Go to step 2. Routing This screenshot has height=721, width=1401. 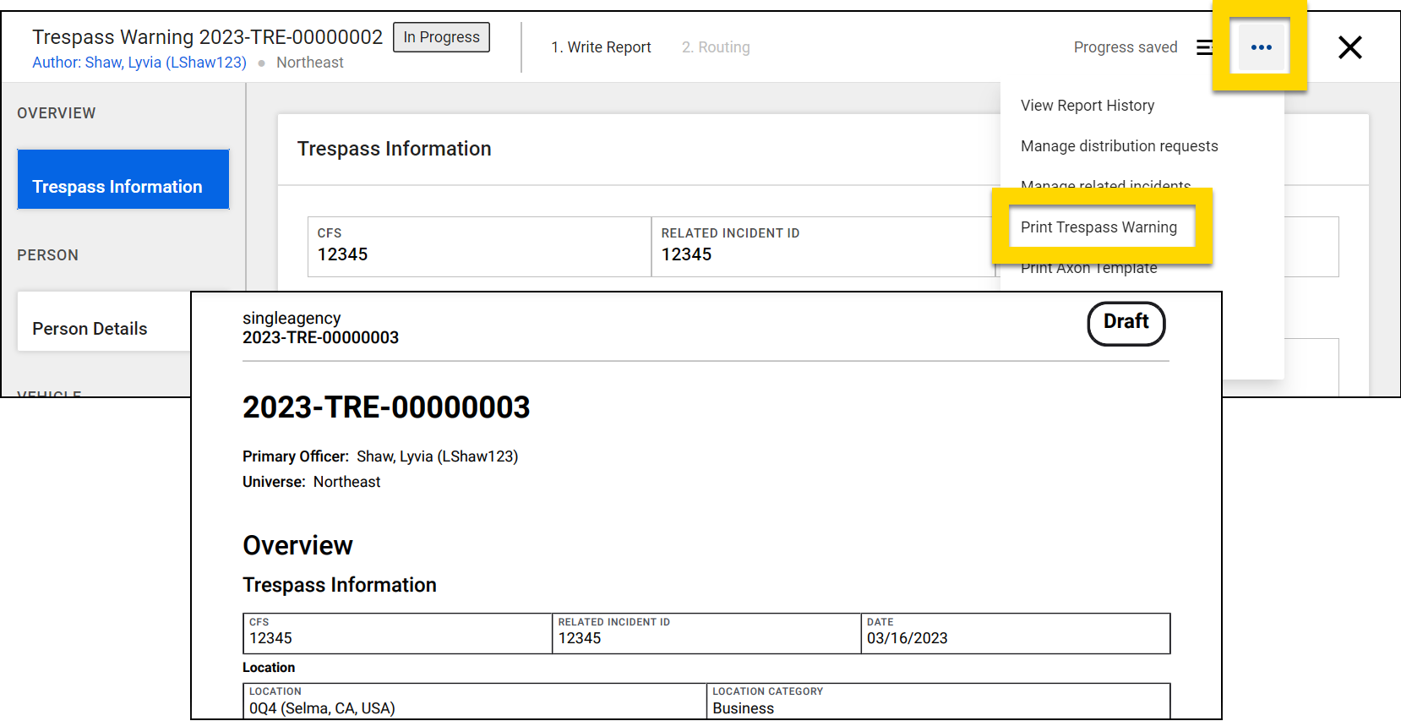tap(716, 47)
